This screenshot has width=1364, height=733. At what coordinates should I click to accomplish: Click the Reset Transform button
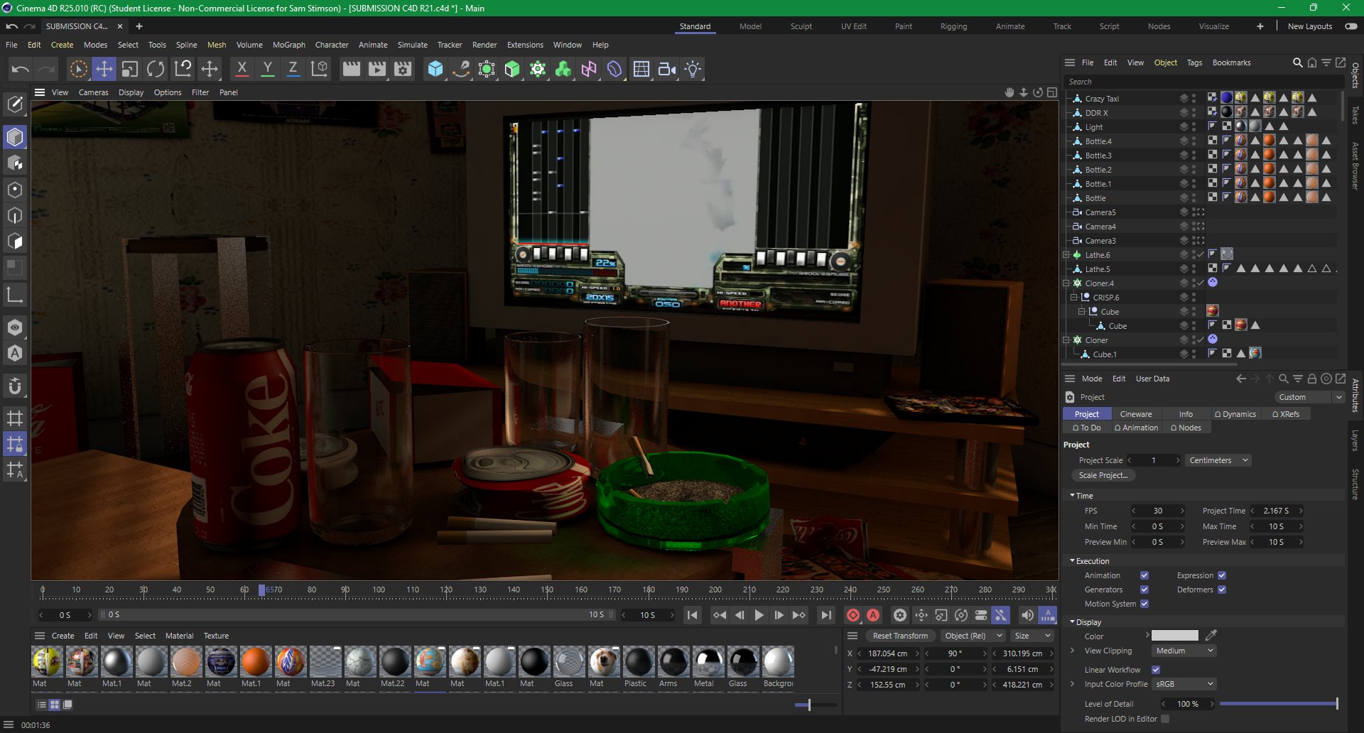click(900, 636)
